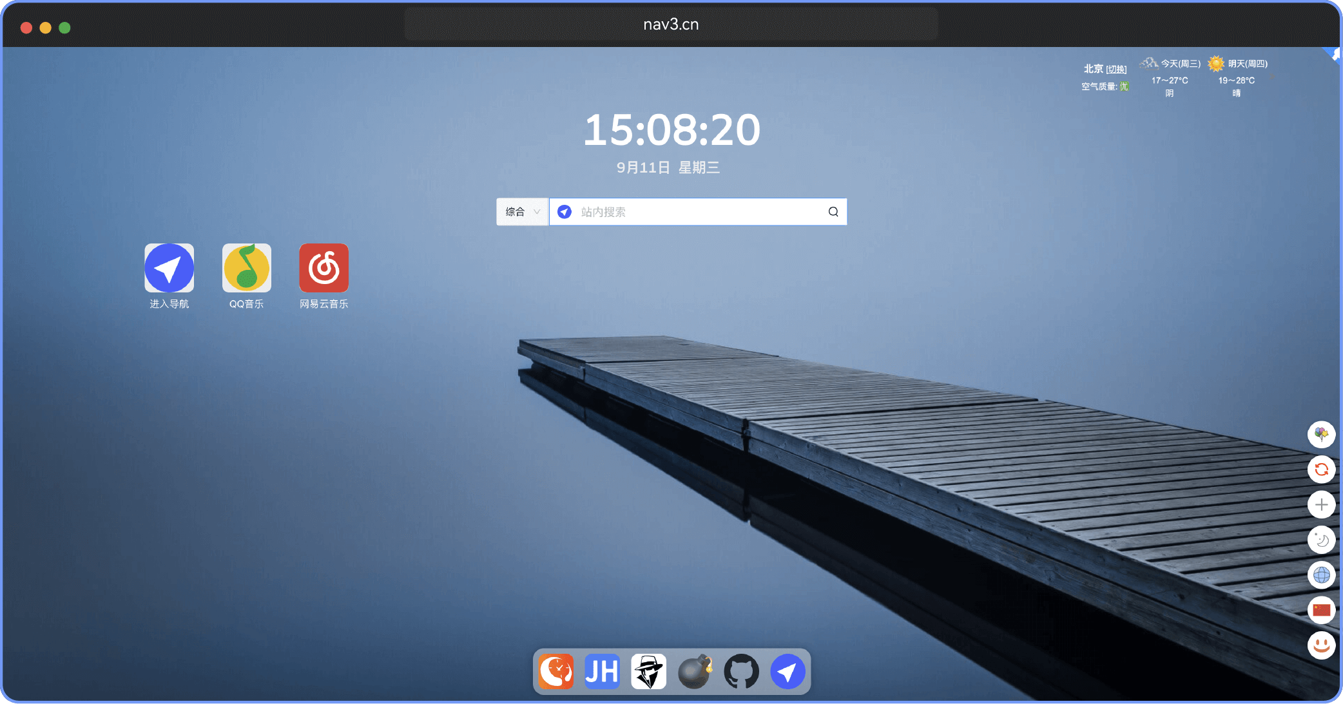Click the orange smiley face button
Viewport: 1343px width, 704px height.
click(1321, 645)
